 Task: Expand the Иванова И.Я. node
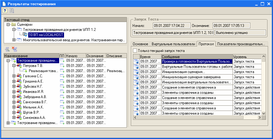click(x=14, y=92)
